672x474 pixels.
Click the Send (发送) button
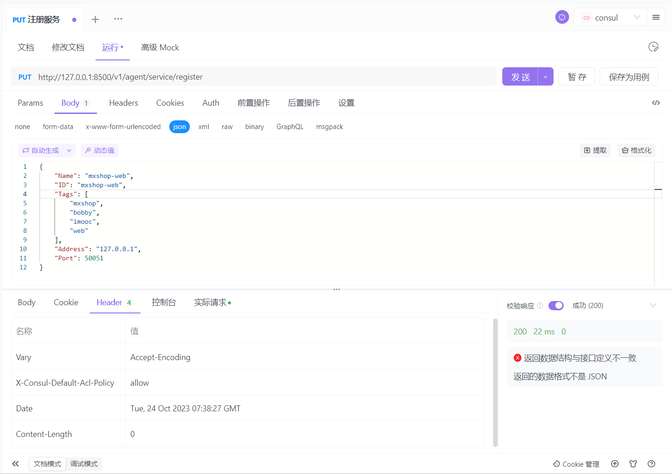pos(520,77)
